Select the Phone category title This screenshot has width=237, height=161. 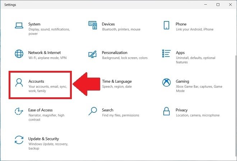[x=181, y=24]
